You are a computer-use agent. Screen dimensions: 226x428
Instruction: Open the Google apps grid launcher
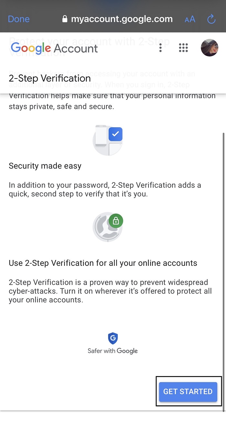[x=183, y=48]
